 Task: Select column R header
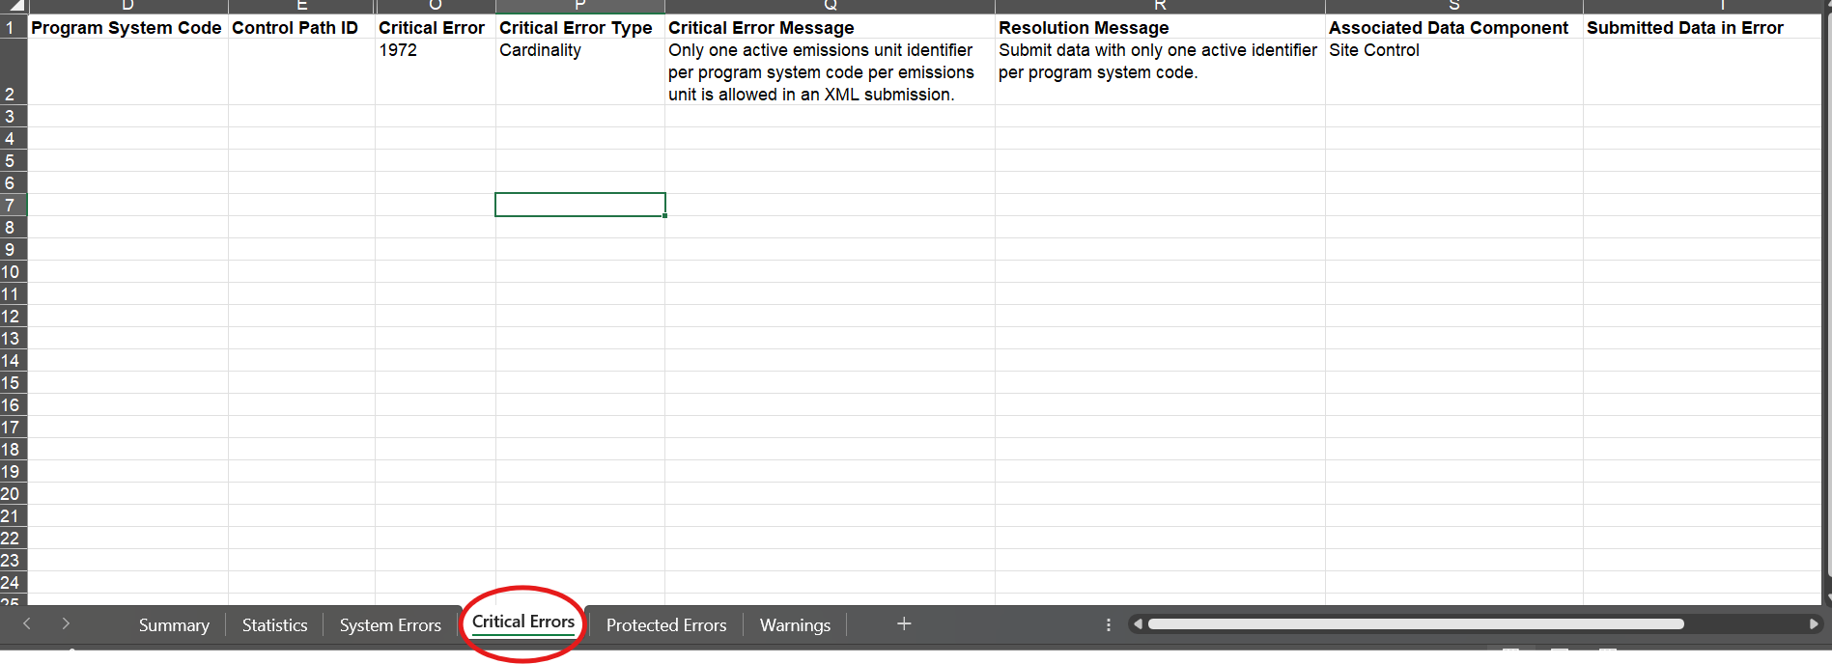pos(1160,6)
